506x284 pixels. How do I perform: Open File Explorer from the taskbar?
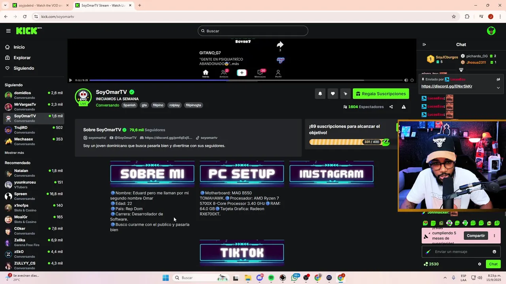(x=248, y=278)
